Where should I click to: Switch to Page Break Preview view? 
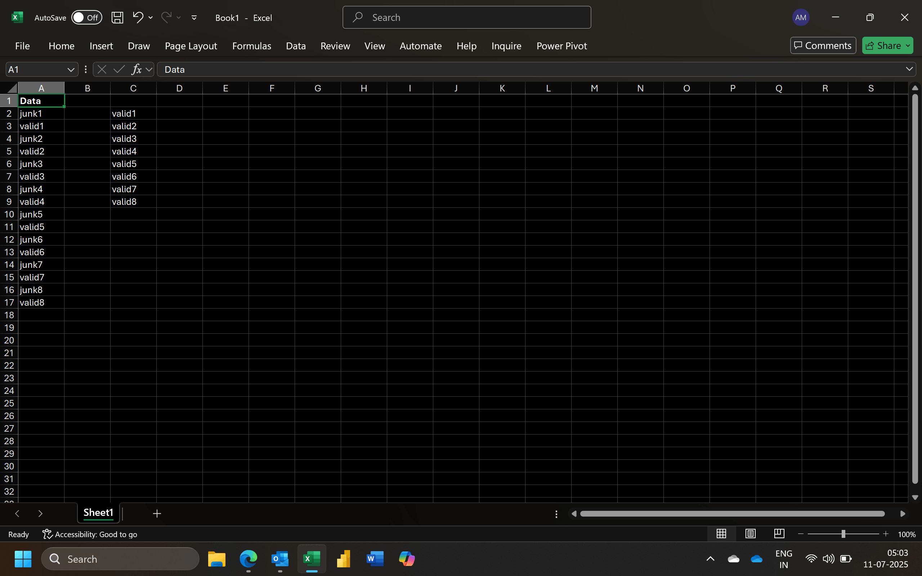(779, 534)
